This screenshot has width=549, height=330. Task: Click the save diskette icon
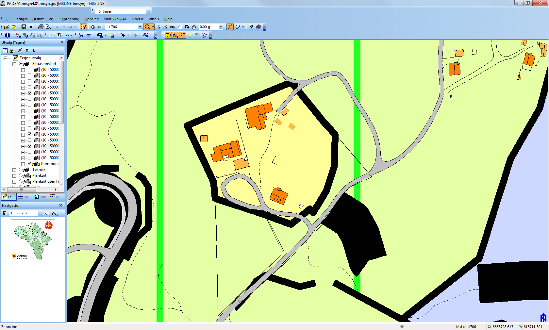(24, 27)
